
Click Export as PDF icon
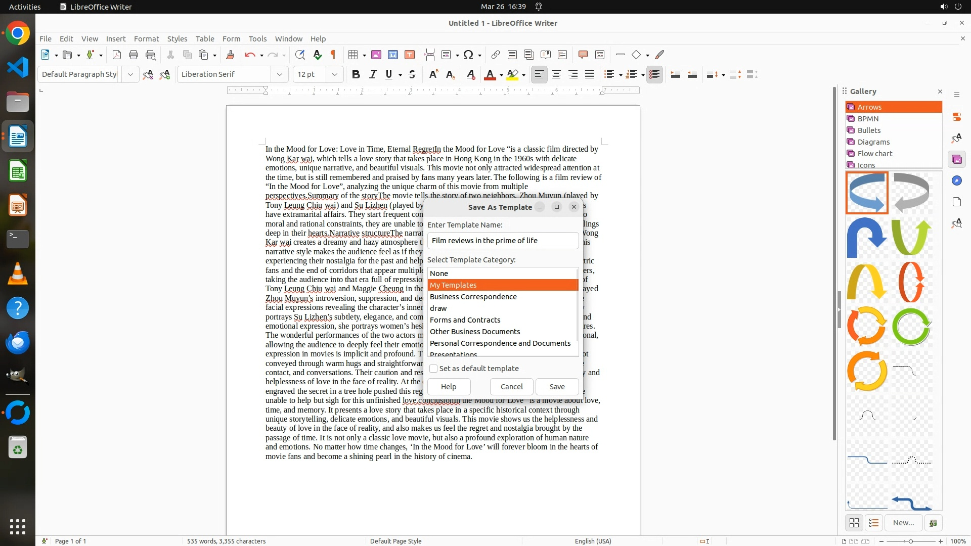coord(117,55)
